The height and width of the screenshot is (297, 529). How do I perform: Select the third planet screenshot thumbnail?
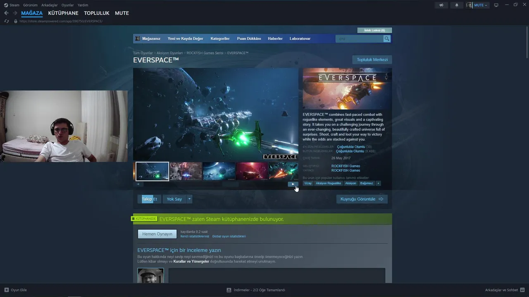click(x=219, y=171)
